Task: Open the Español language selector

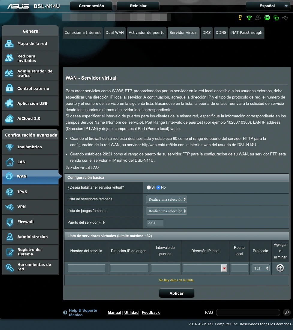Action: 267,6
